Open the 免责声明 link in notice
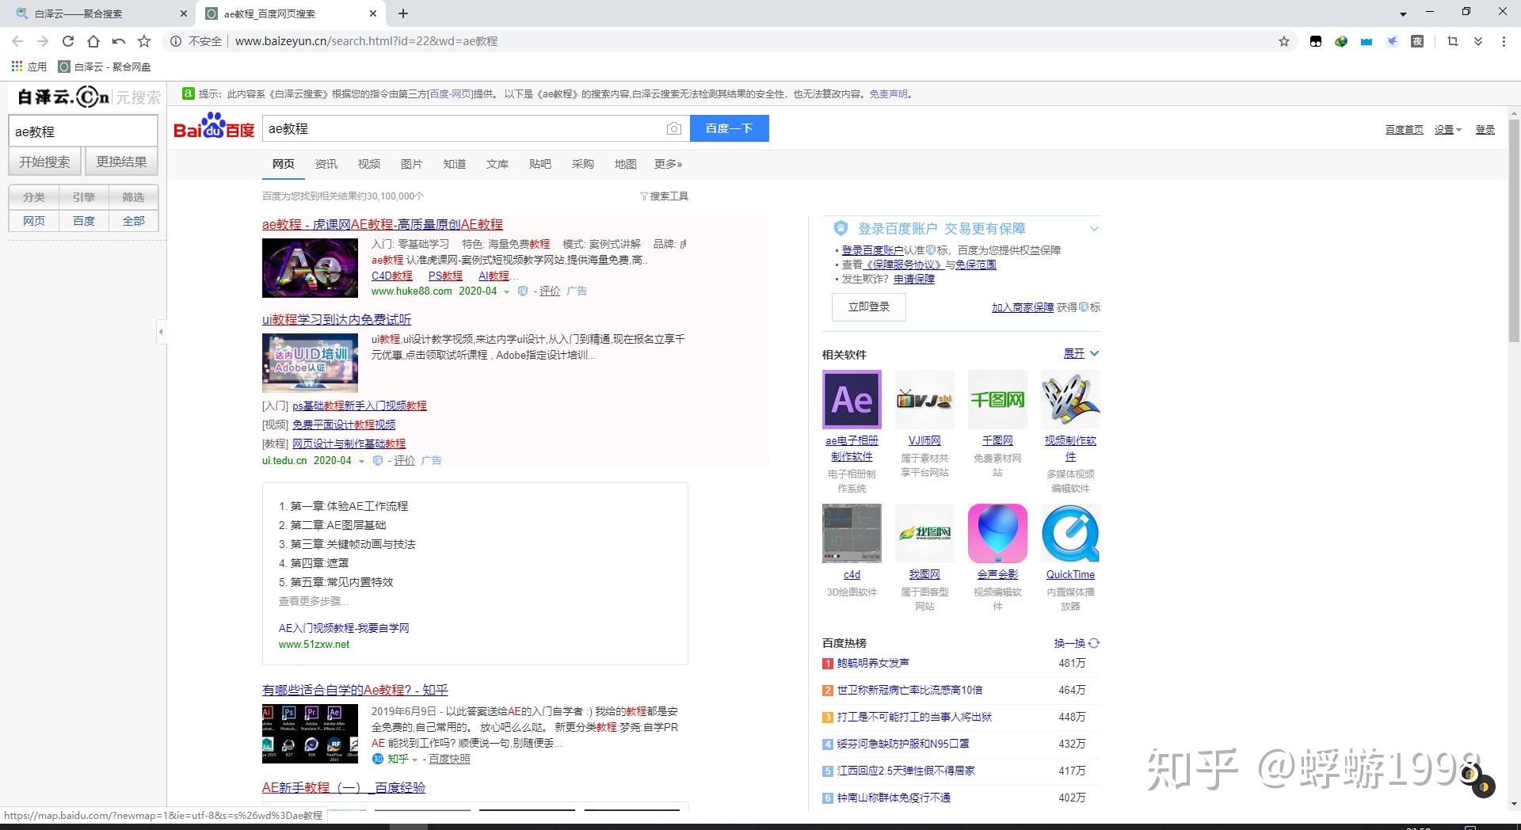 pyautogui.click(x=888, y=93)
